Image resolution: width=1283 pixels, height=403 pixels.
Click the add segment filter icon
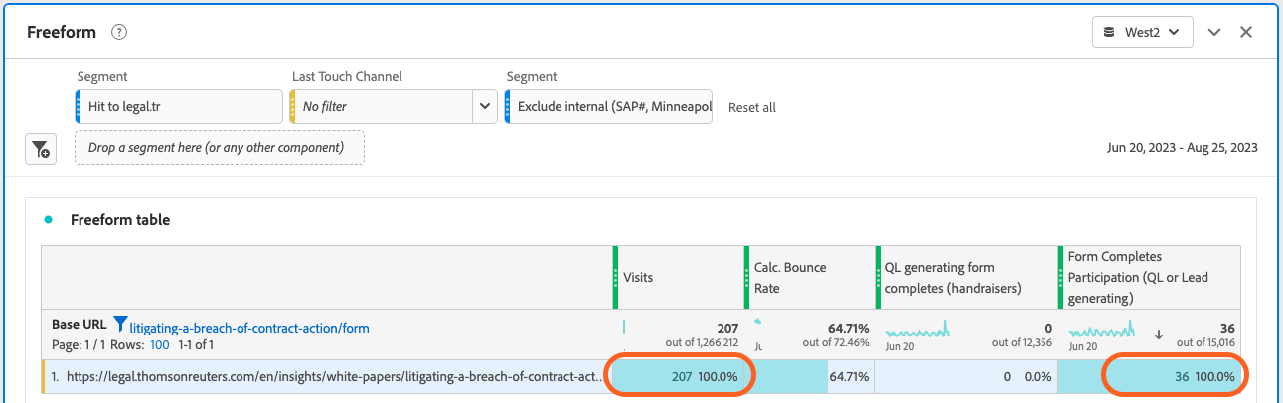(40, 149)
